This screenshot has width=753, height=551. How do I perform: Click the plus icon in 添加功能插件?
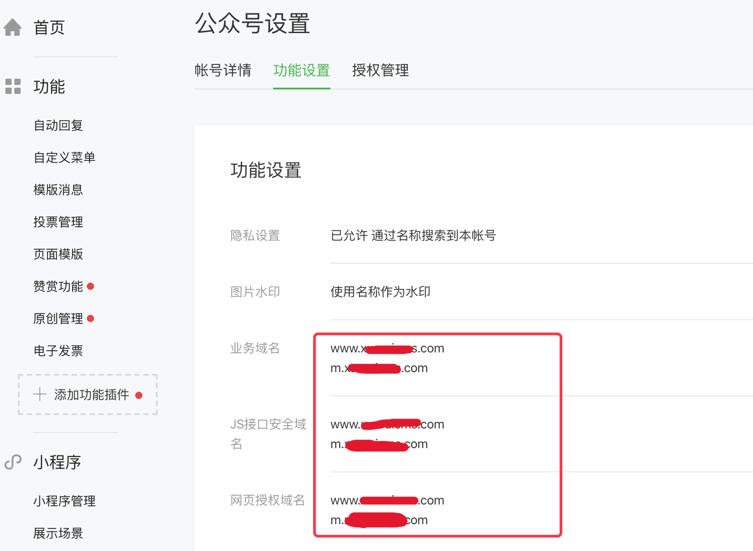point(40,394)
